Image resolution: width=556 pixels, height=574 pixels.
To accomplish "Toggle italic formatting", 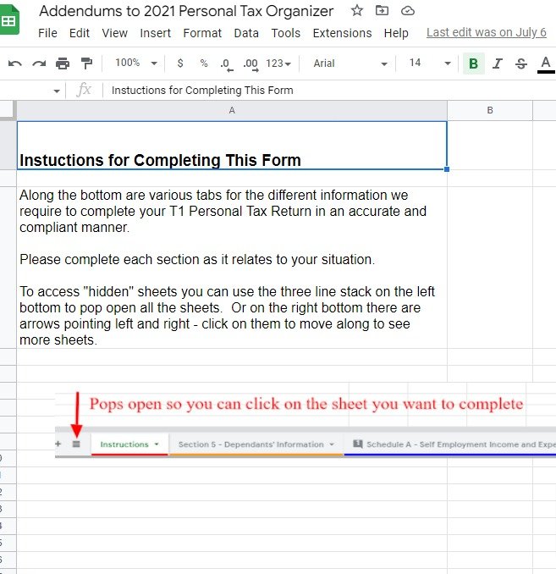I will (497, 63).
